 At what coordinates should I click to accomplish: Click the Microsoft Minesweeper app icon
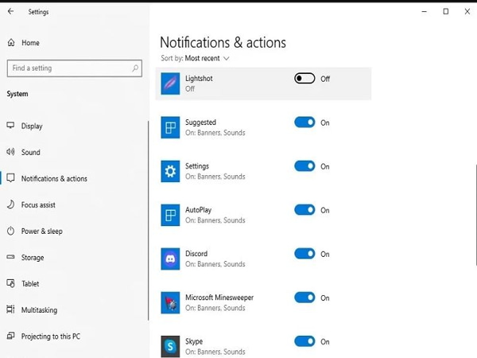(x=170, y=302)
